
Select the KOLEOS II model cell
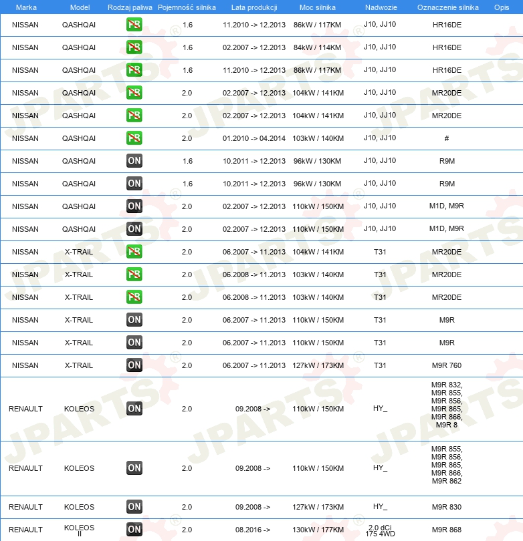(x=79, y=530)
